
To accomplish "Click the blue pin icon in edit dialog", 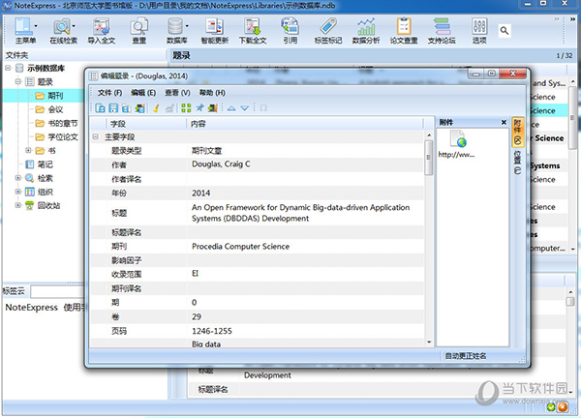I will click(x=199, y=108).
